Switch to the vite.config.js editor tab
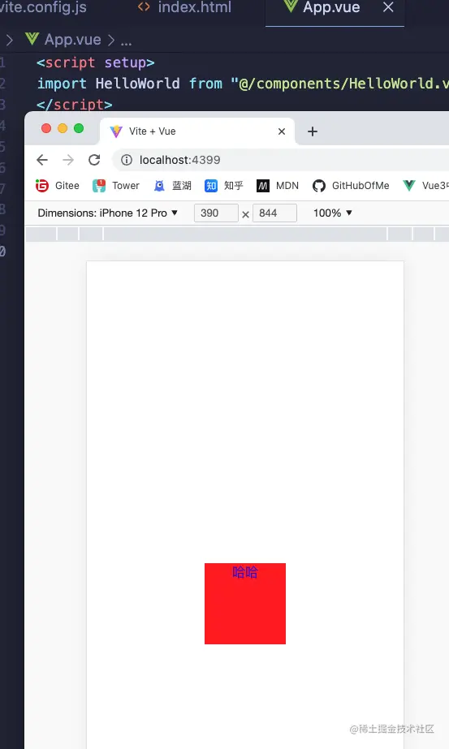The height and width of the screenshot is (749, 449). pyautogui.click(x=44, y=7)
